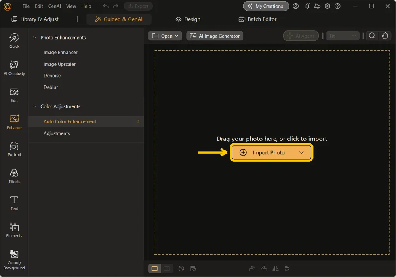The height and width of the screenshot is (277, 396).
Task: Select the Enhance sidebar panel
Action: click(14, 122)
